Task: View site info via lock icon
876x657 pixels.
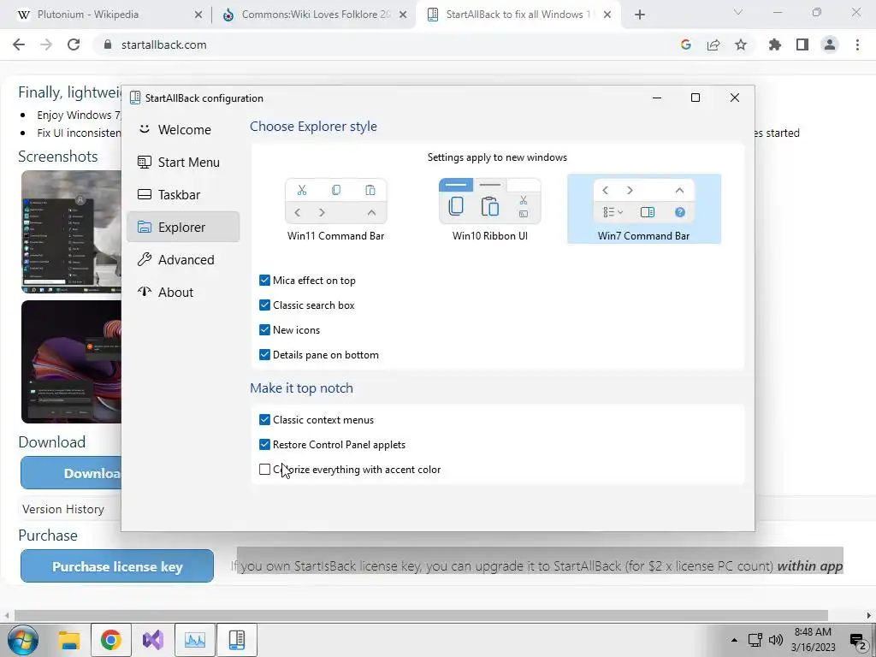Action: click(108, 44)
